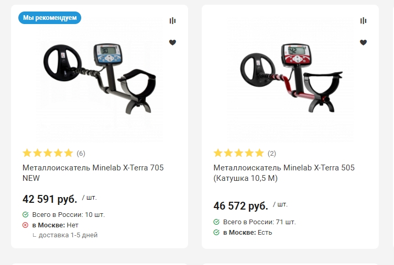Screen dimensions: 394x265
Task: Add X-Terra 705 to favorites heart
Action: tap(172, 42)
